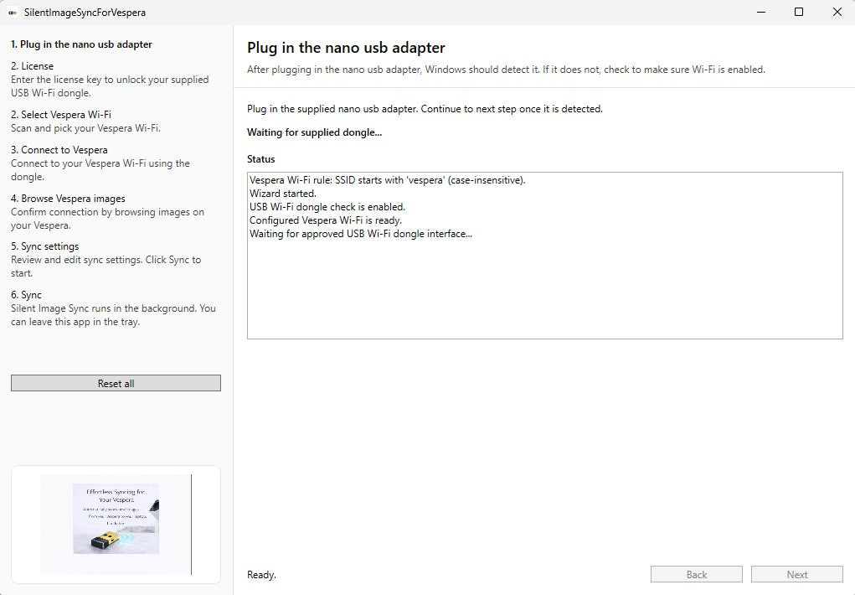855x595 pixels.
Task: Jump to step Connect to Vespera
Action: click(x=59, y=149)
